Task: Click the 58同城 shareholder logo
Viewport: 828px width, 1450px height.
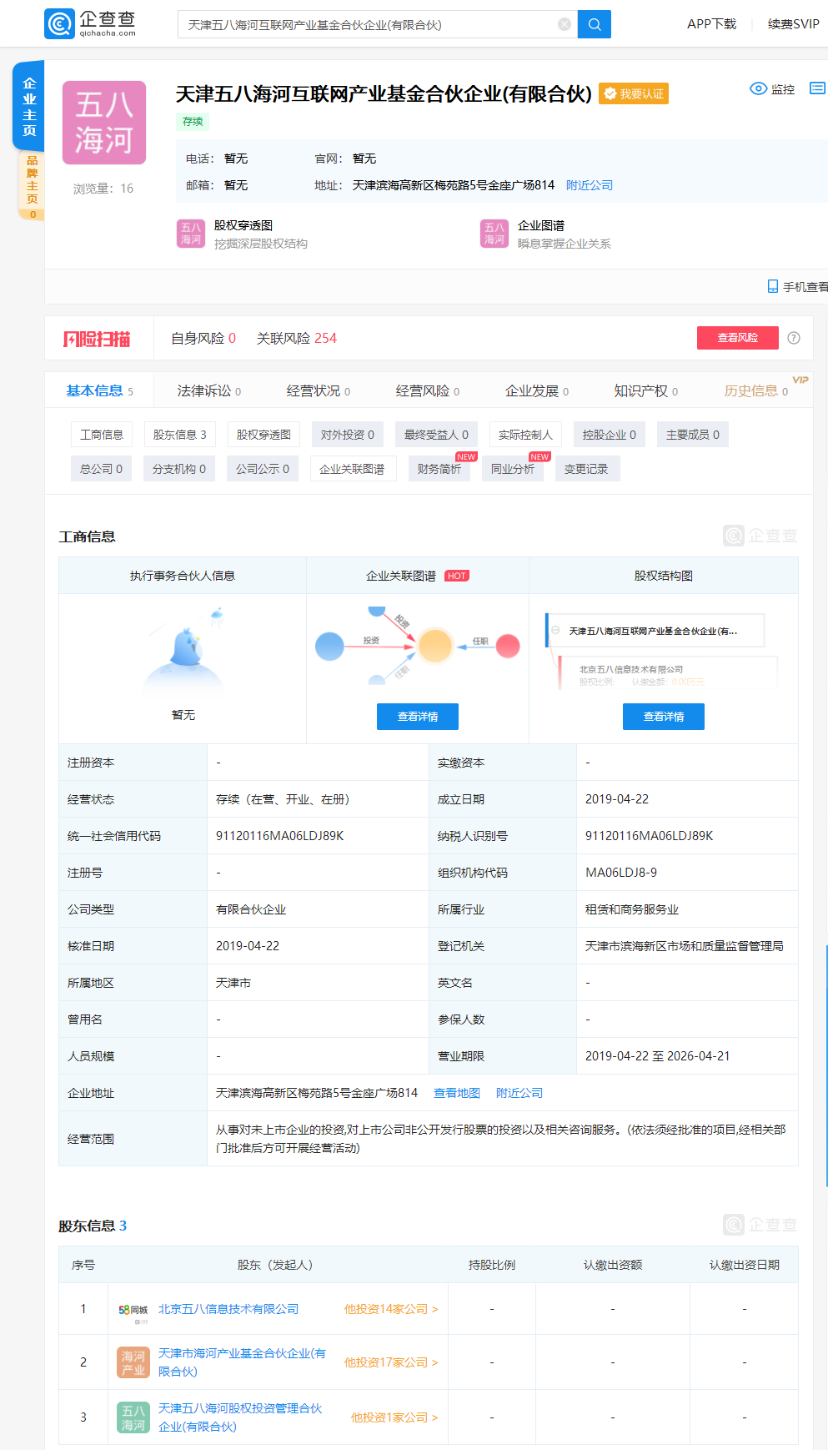Action: (x=133, y=1310)
